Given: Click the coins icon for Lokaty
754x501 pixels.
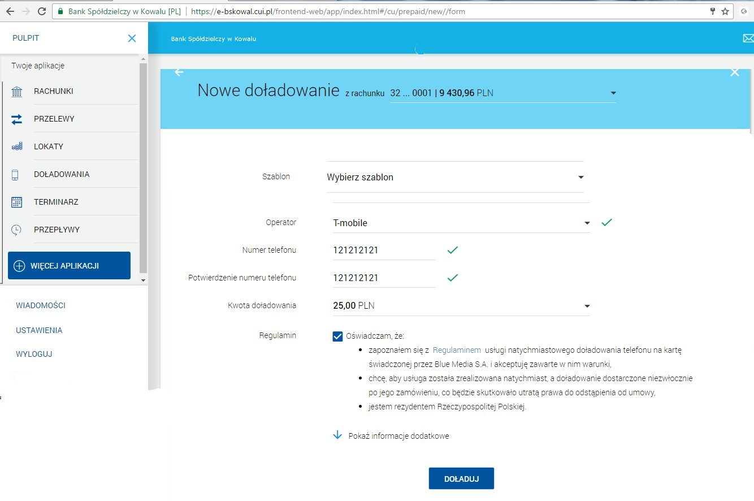Looking at the screenshot, I should pos(17,146).
